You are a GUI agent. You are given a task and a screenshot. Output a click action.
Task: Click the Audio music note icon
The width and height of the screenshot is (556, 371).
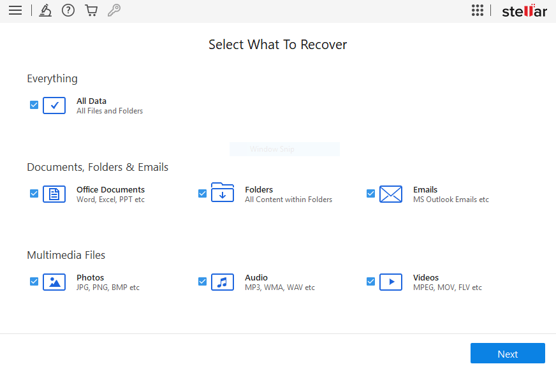point(223,282)
